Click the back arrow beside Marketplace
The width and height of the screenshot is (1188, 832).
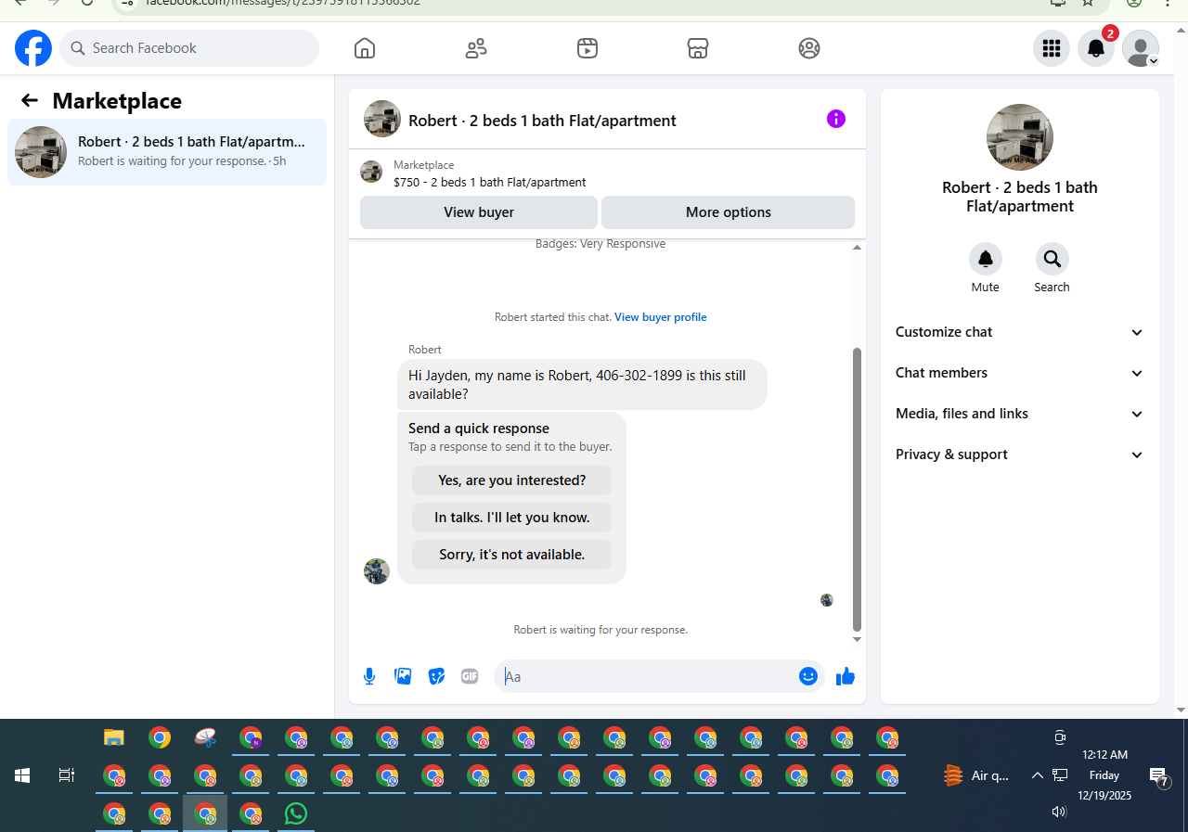pyautogui.click(x=30, y=100)
